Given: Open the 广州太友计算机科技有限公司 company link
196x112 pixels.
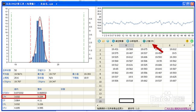Looking at the screenshot, I should point(178,108).
